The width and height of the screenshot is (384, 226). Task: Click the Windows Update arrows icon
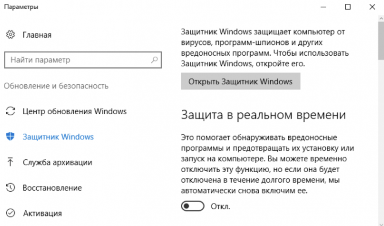coord(10,111)
